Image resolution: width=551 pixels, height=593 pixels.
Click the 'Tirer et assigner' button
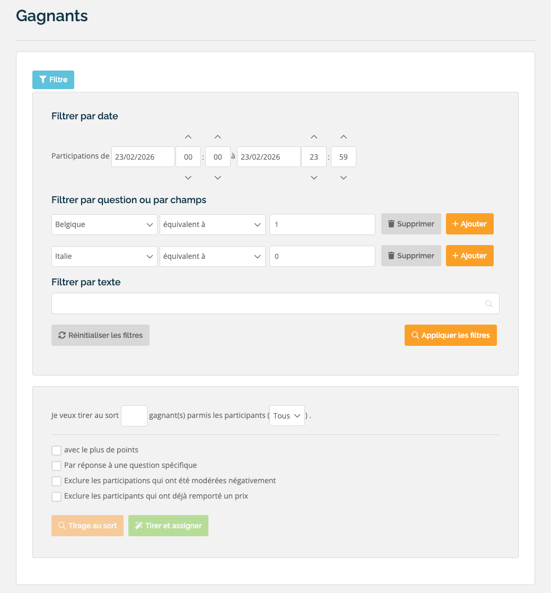[x=168, y=526]
